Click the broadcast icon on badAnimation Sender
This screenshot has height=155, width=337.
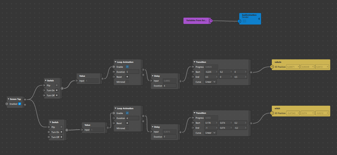pos(259,19)
